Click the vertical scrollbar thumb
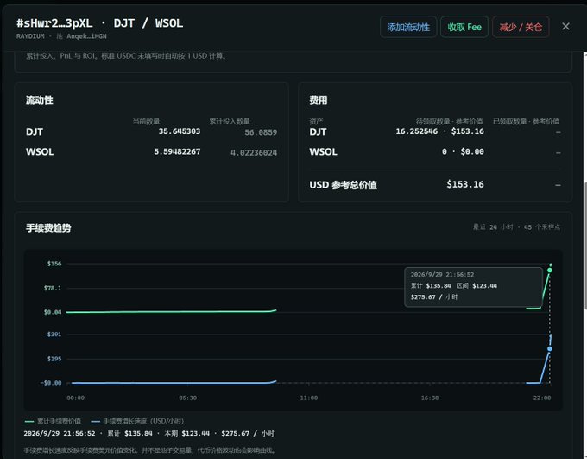 [x=584, y=245]
